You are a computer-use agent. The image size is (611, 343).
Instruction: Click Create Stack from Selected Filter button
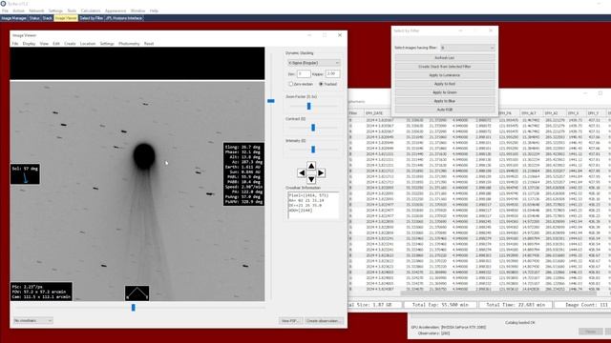(x=445, y=67)
